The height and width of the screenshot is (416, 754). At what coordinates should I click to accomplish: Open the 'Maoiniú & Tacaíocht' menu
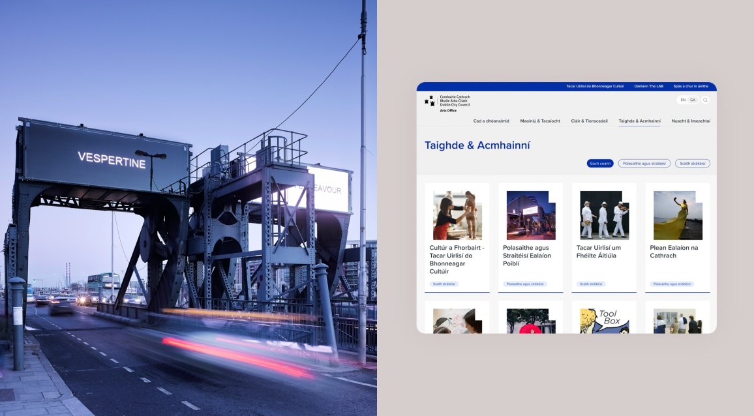coord(539,121)
